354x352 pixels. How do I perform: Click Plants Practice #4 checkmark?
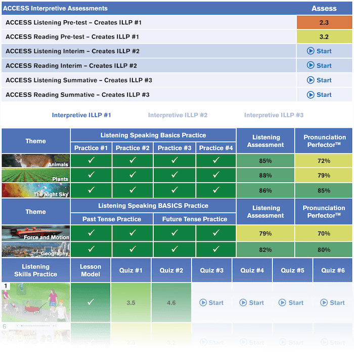[x=216, y=175]
